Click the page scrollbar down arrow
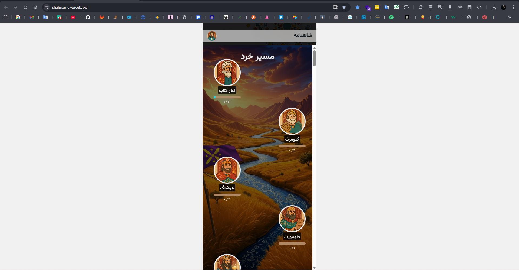Image resolution: width=519 pixels, height=270 pixels. click(314, 268)
